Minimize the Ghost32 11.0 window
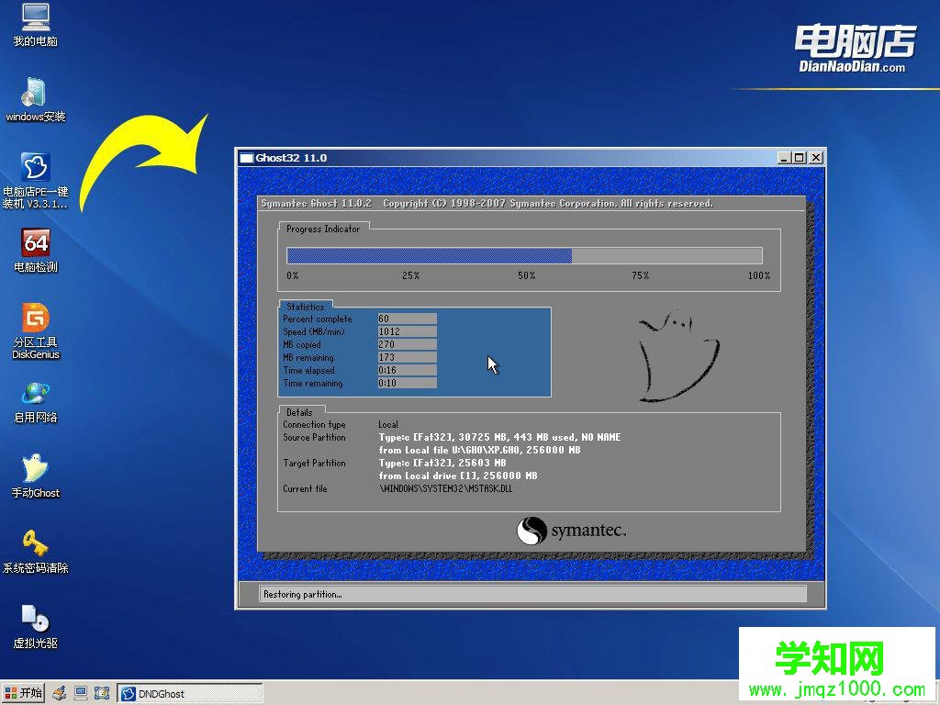 pos(784,158)
